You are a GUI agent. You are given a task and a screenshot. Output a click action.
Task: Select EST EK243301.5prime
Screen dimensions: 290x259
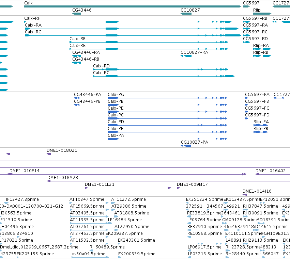point(136,240)
